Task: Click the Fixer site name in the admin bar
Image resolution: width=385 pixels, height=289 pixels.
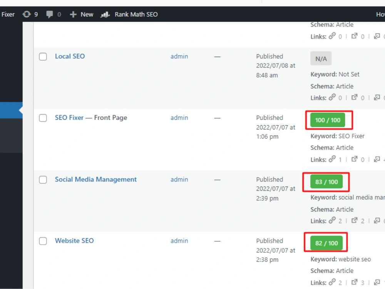Action: 8,14
